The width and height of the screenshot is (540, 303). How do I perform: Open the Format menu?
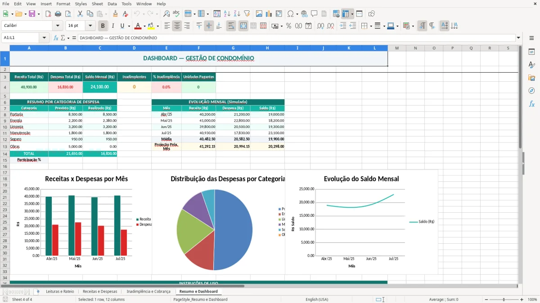tap(63, 4)
